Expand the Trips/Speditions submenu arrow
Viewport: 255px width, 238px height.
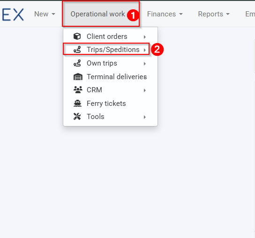click(145, 50)
